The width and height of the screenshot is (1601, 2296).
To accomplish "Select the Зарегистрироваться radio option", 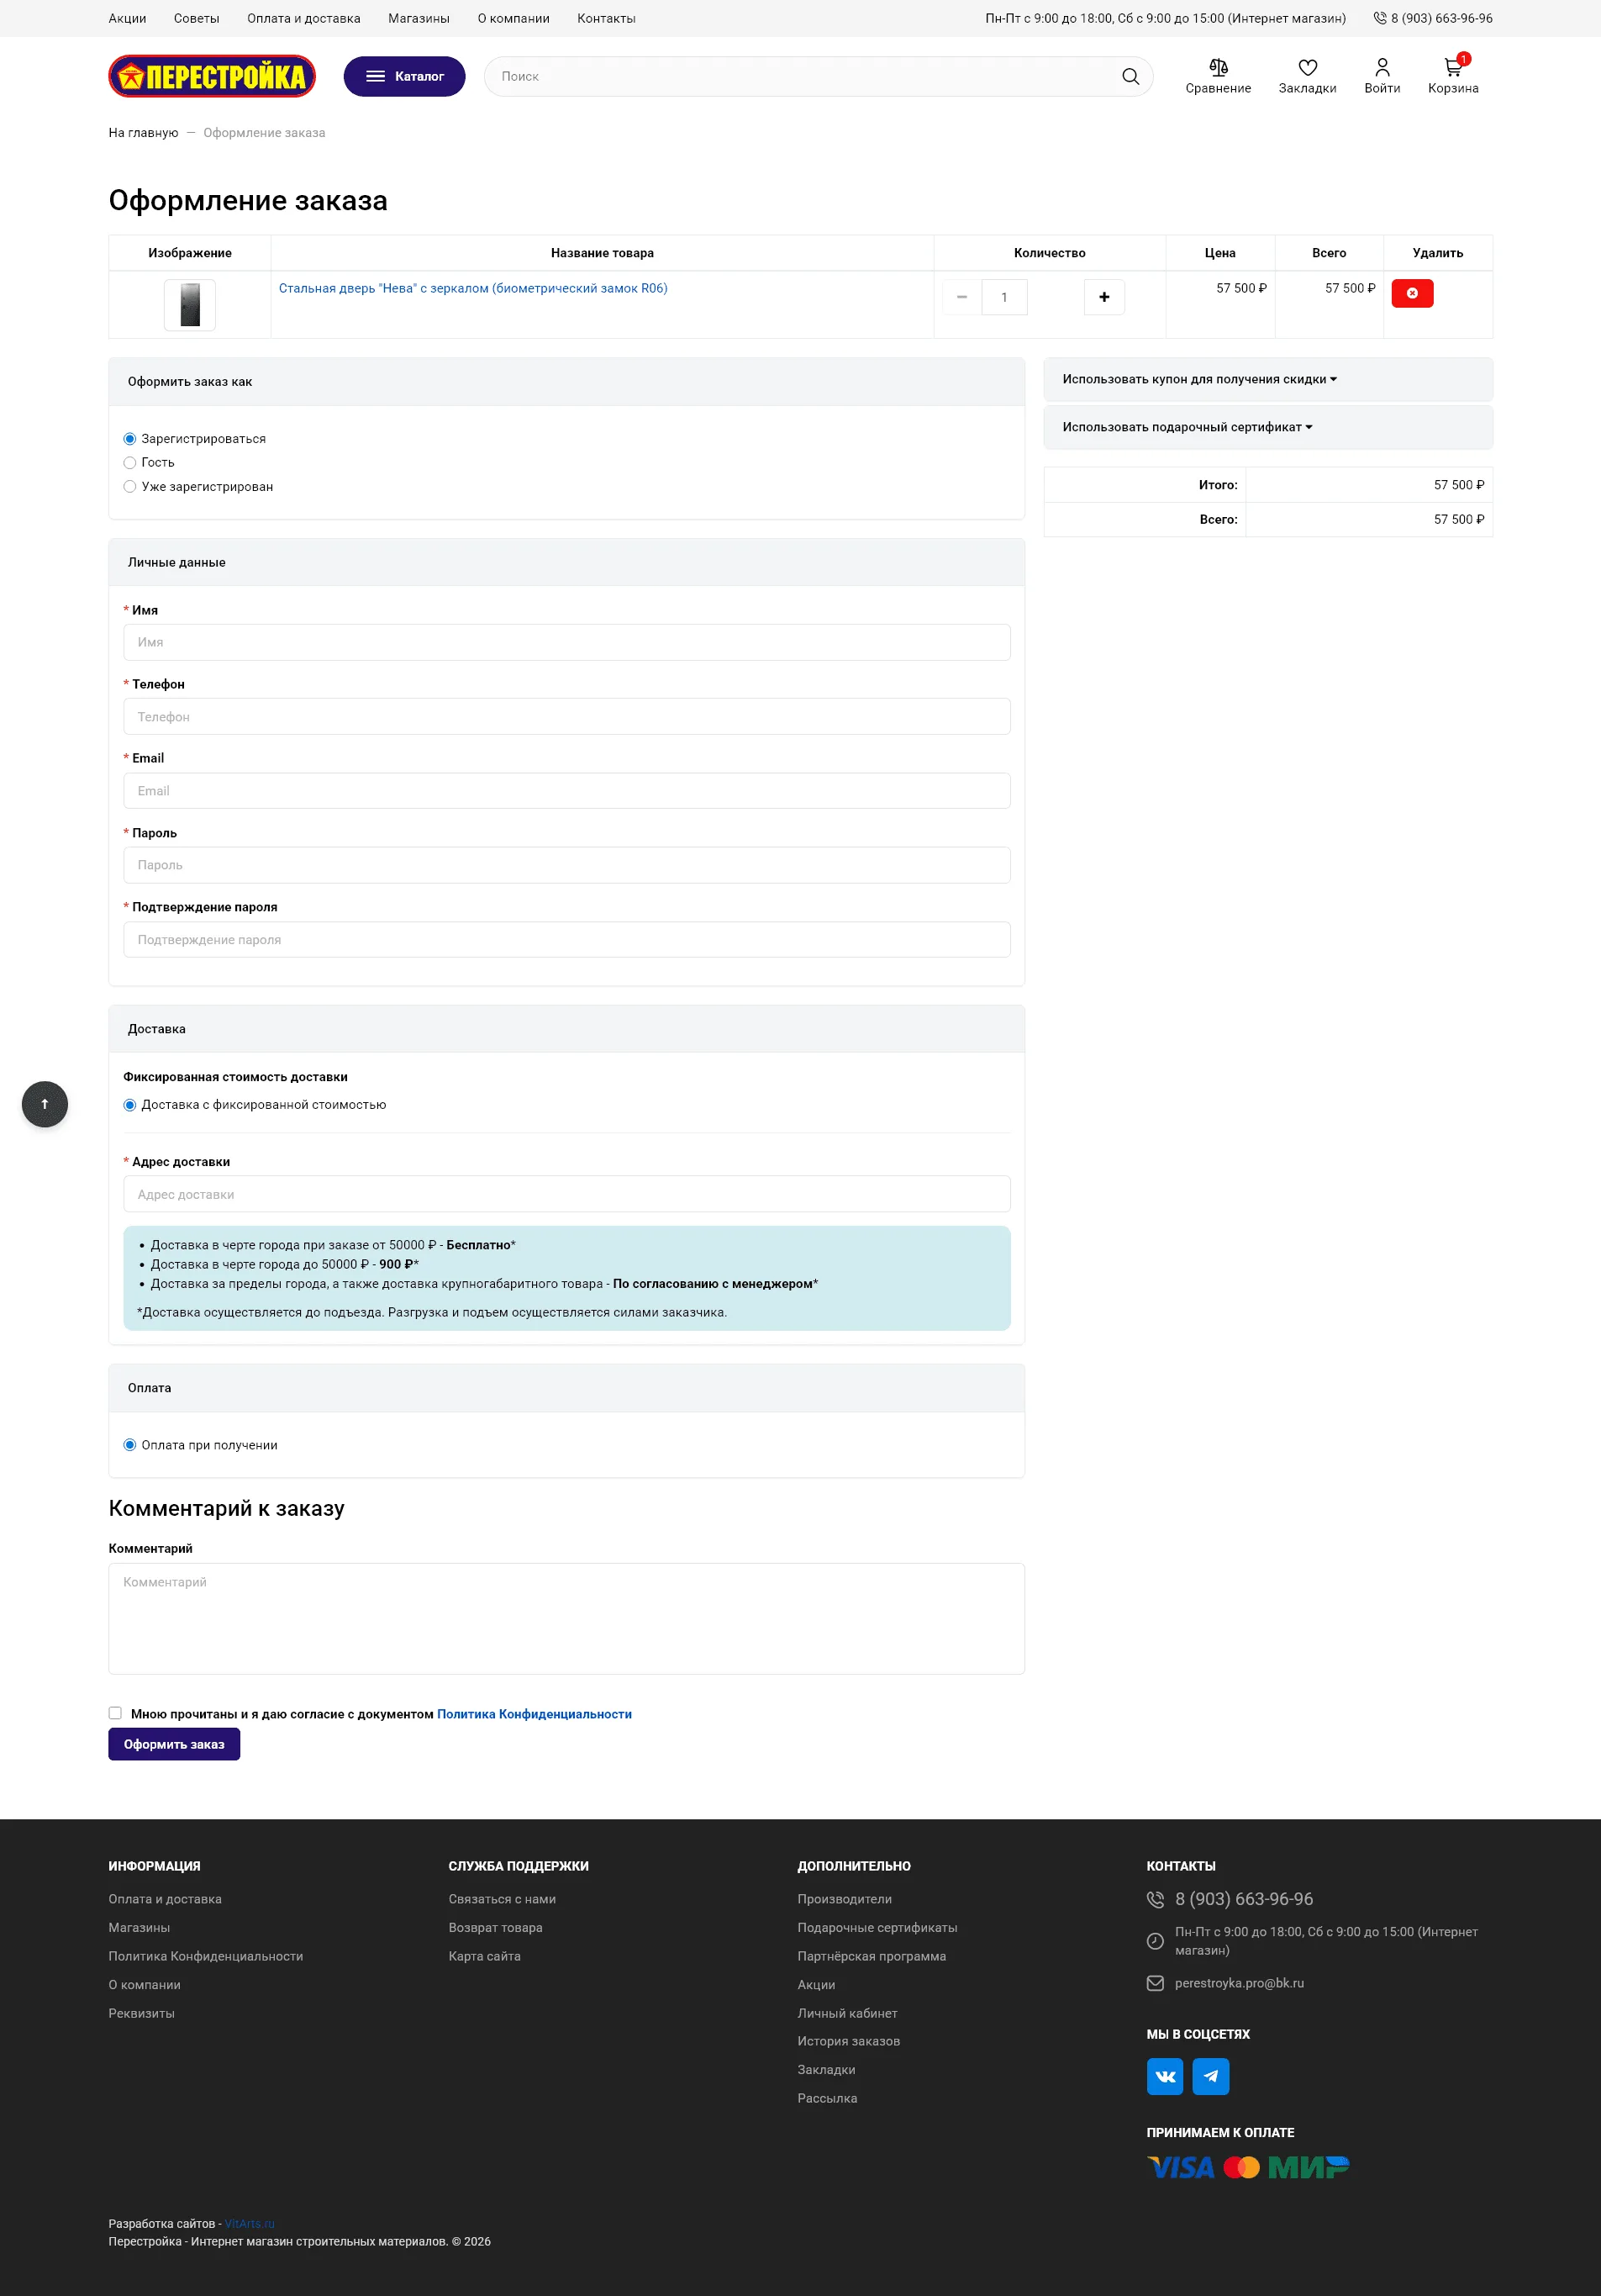I will click(130, 439).
